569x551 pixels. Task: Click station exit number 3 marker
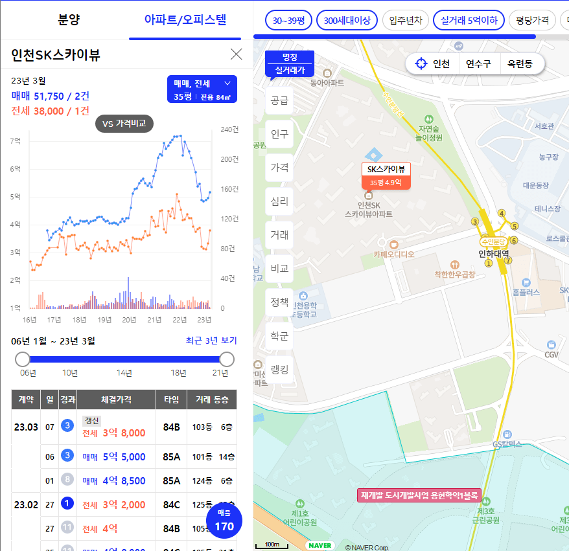pyautogui.click(x=474, y=221)
